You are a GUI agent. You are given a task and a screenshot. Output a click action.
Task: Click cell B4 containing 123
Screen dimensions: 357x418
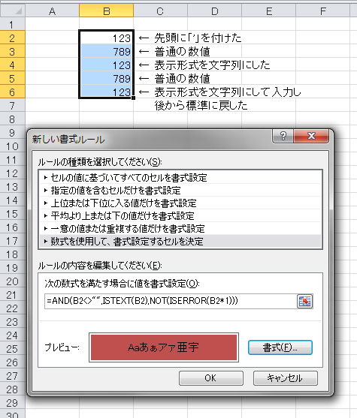pyautogui.click(x=106, y=65)
